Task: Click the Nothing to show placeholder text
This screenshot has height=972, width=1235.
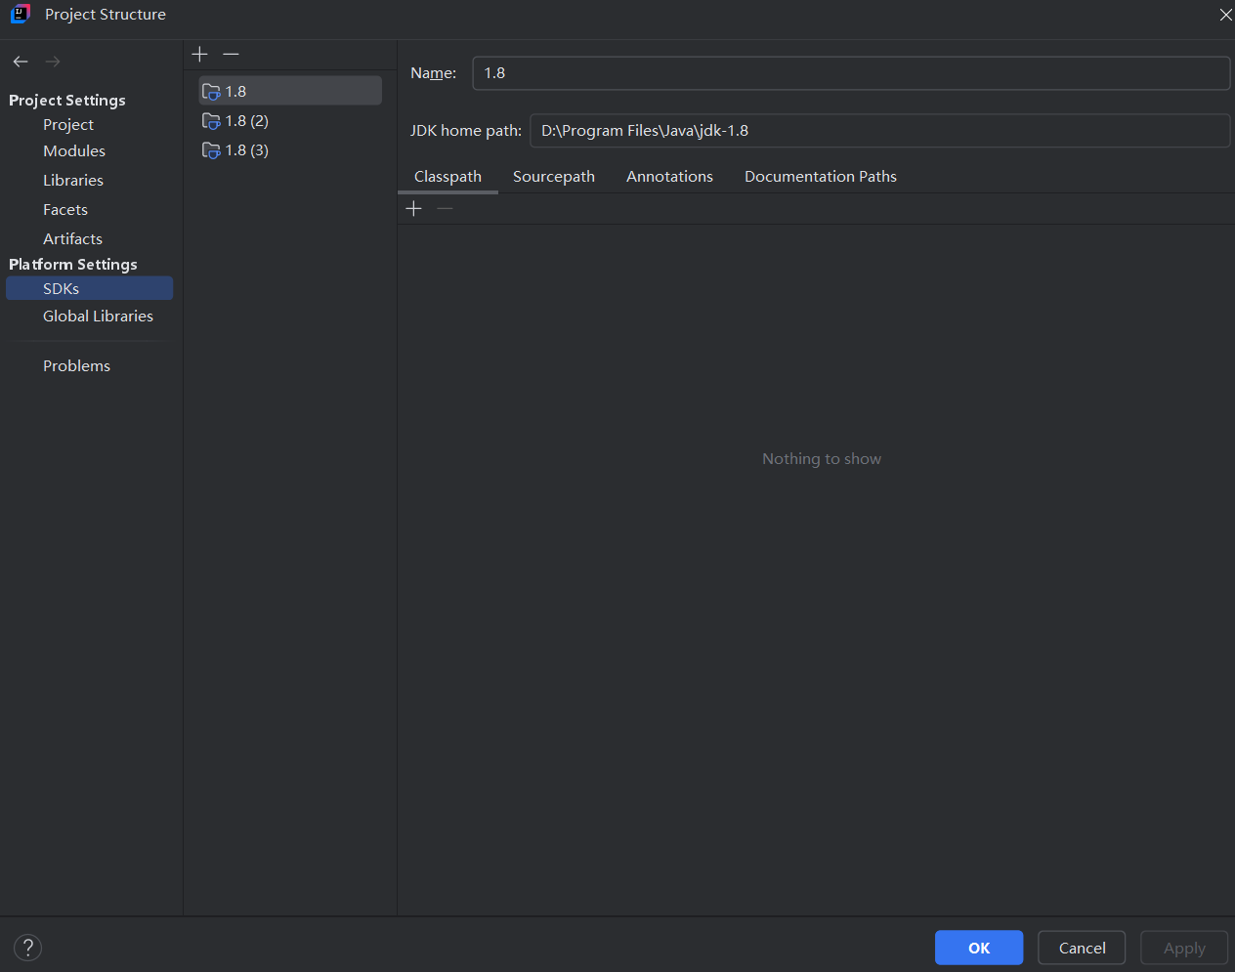Action: 822,458
